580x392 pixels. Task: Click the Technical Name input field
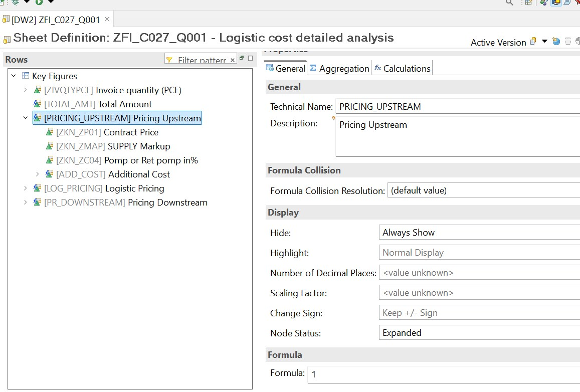click(457, 106)
